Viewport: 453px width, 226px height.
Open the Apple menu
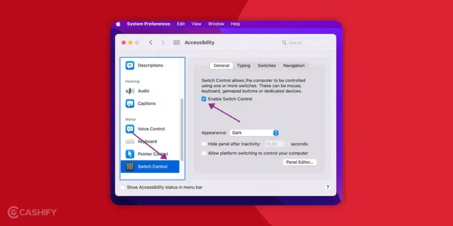tap(118, 24)
